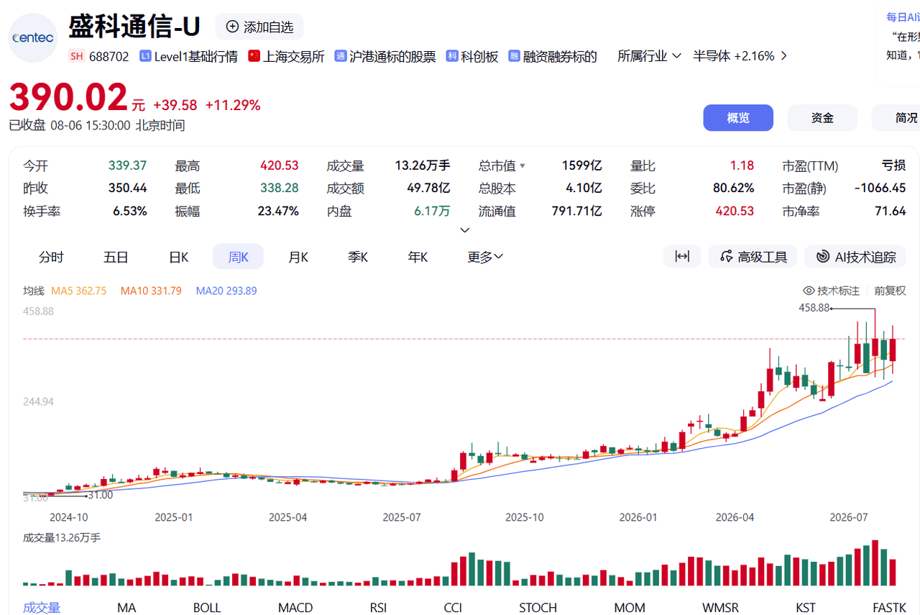The width and height of the screenshot is (920, 615).
Task: Select the FASTK indicator tab
Action: (889, 608)
